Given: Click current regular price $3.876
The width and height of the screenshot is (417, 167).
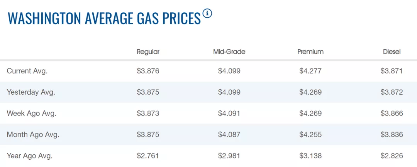Looking at the screenshot, I should click(x=148, y=71).
